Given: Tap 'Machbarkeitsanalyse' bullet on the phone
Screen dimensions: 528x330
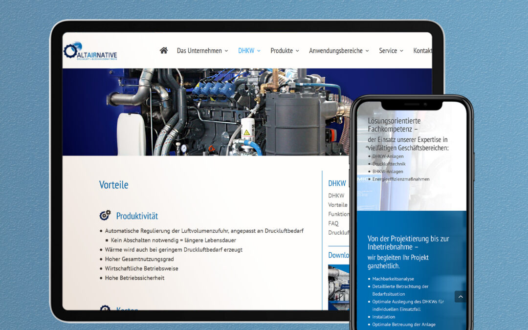Looking at the screenshot, I should 393,279.
